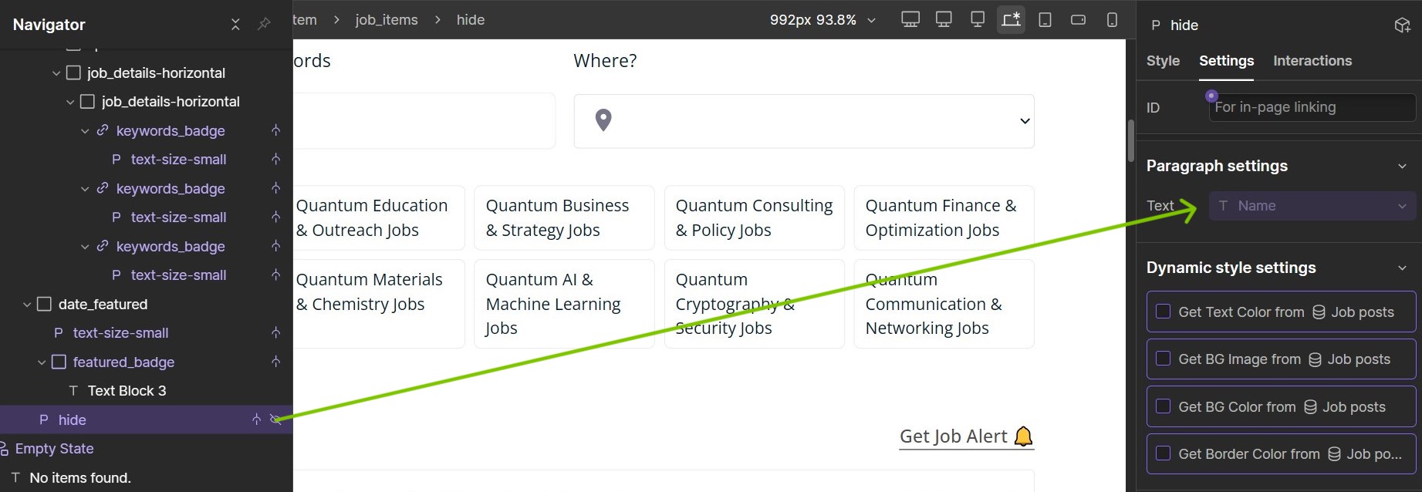This screenshot has width=1422, height=492.
Task: Click the bell icon beside Get Job Alert
Action: coord(1023,436)
